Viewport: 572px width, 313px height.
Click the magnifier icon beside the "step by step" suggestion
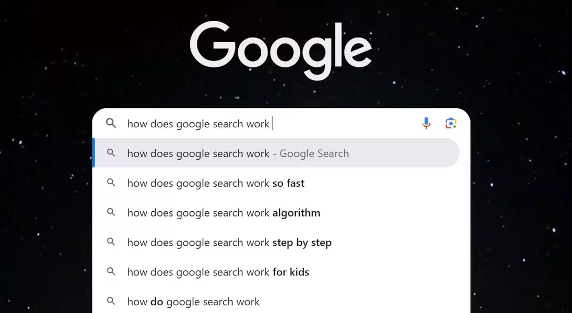(111, 242)
